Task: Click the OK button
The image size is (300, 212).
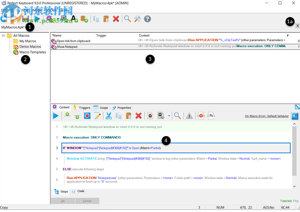Action: 63,201
